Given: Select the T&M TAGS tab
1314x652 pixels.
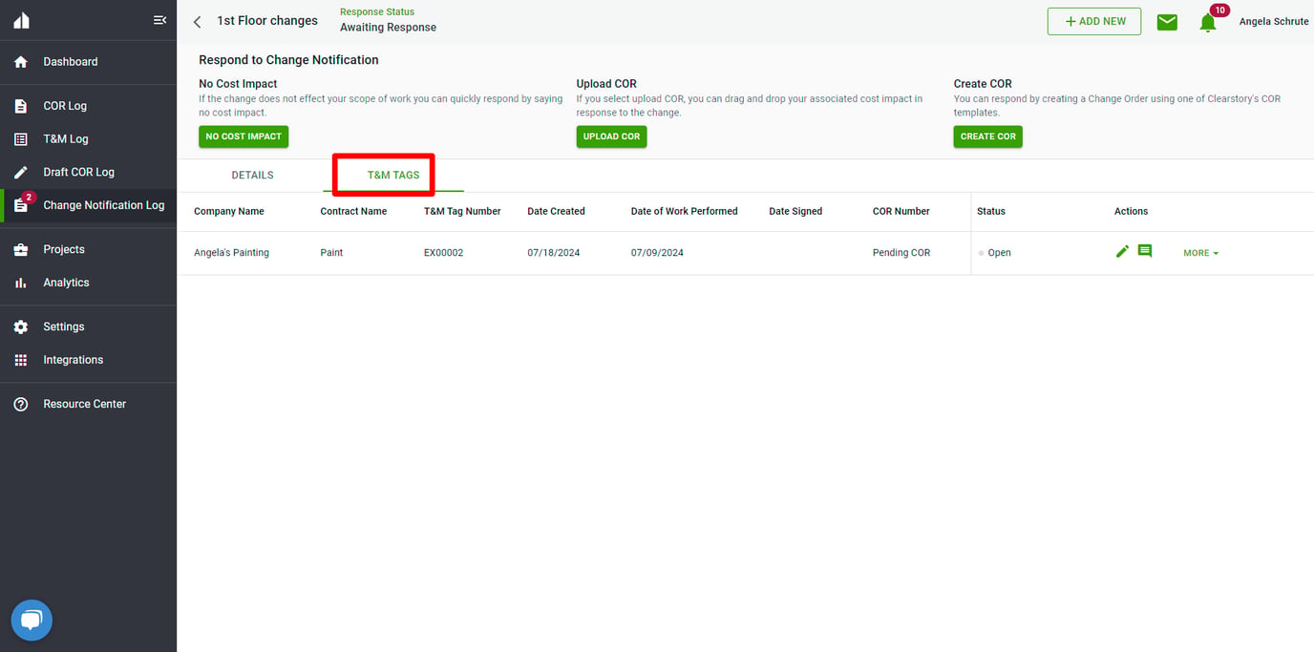Looking at the screenshot, I should pyautogui.click(x=393, y=176).
